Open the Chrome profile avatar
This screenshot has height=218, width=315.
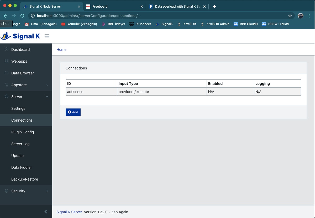tap(301, 16)
